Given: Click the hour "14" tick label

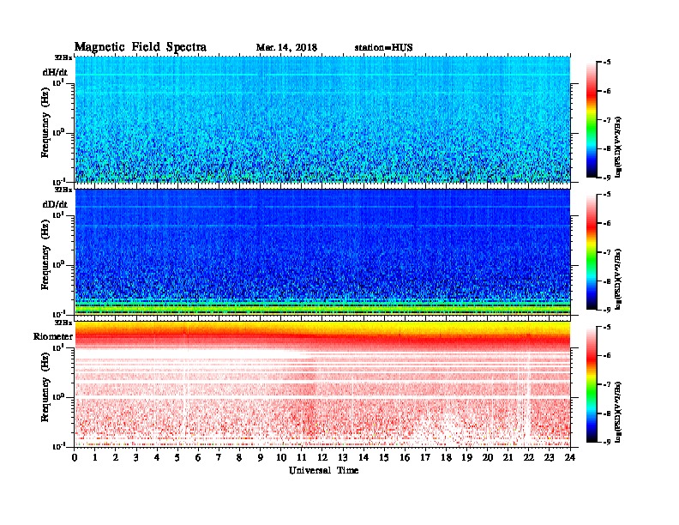Looking at the screenshot, I should [x=364, y=458].
